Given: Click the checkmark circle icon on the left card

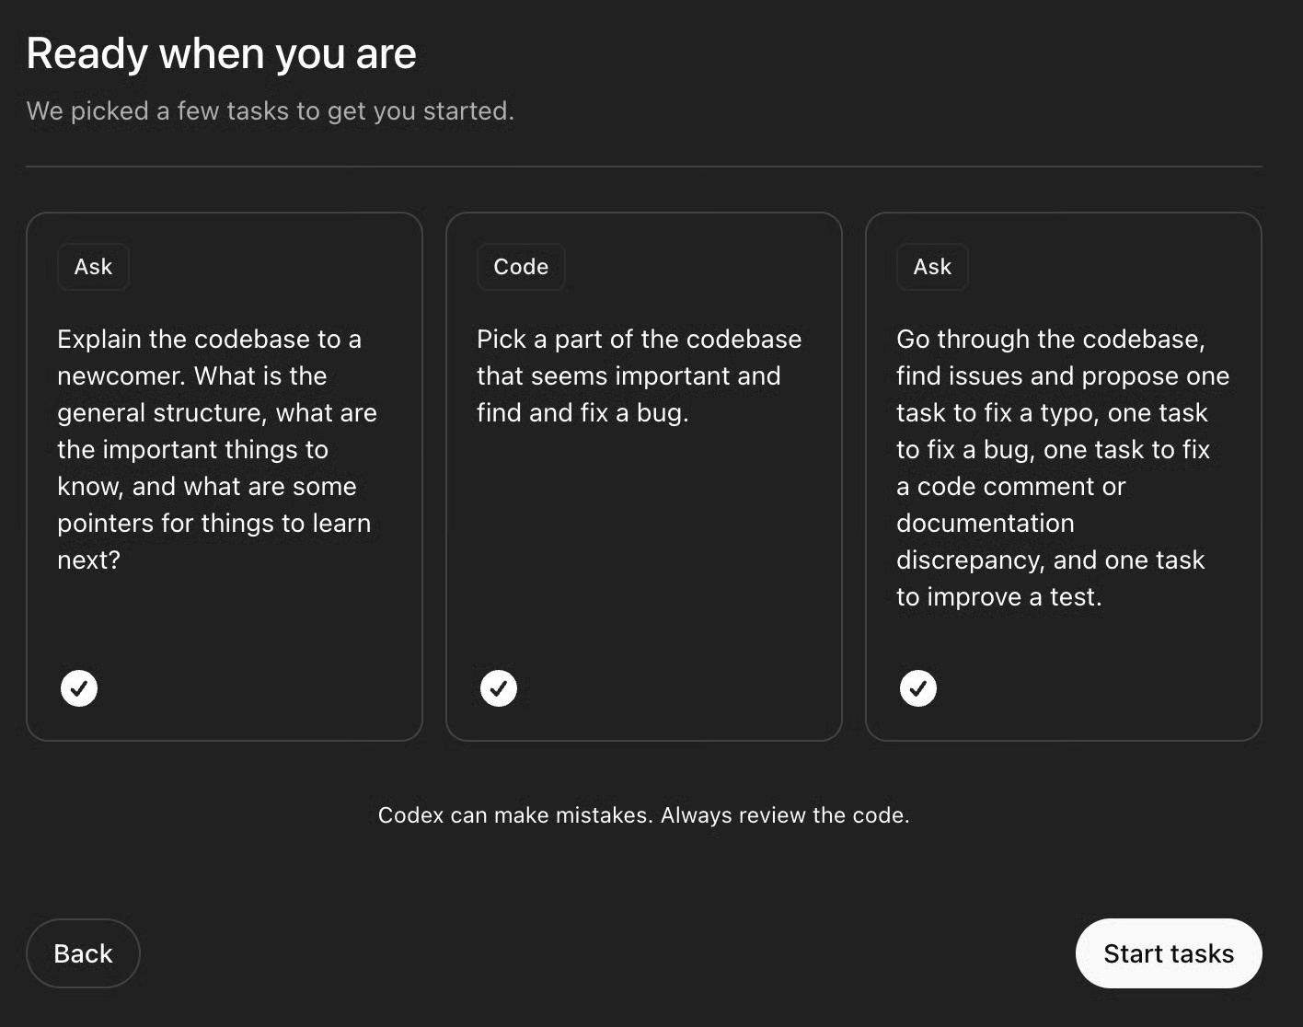Looking at the screenshot, I should click(79, 687).
